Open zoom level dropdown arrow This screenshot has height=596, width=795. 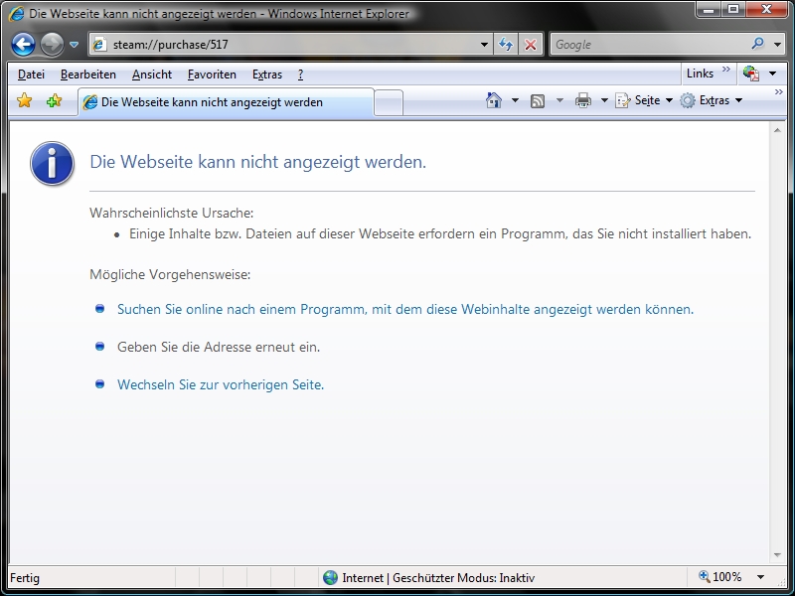click(x=760, y=577)
